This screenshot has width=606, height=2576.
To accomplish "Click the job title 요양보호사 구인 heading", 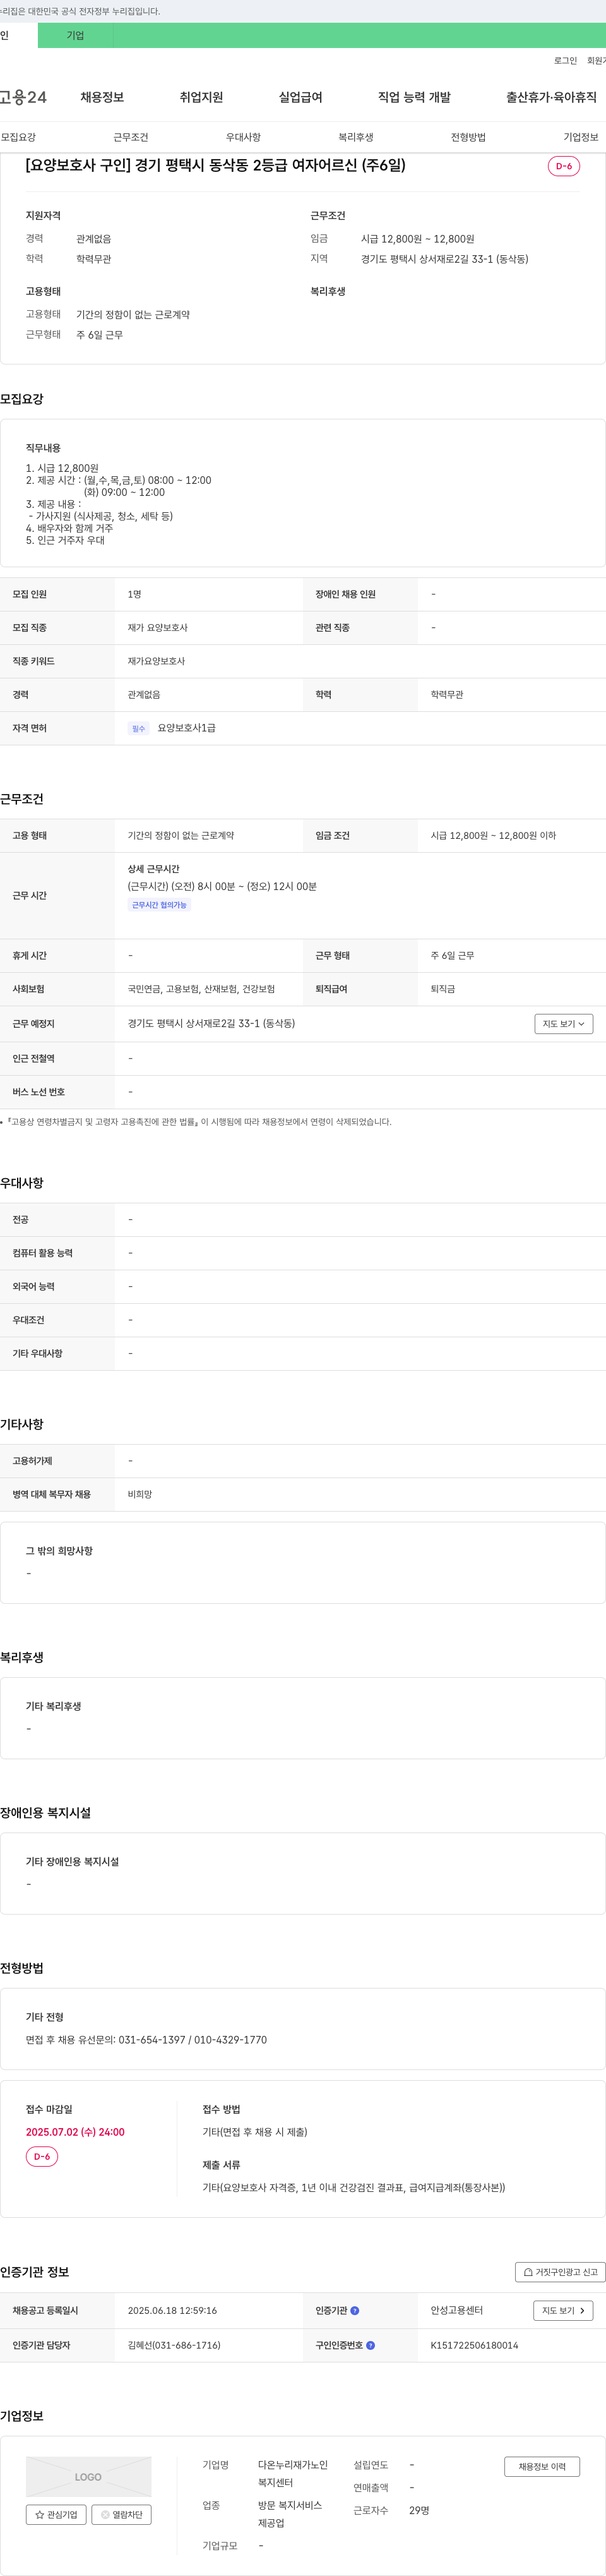I will tap(216, 166).
